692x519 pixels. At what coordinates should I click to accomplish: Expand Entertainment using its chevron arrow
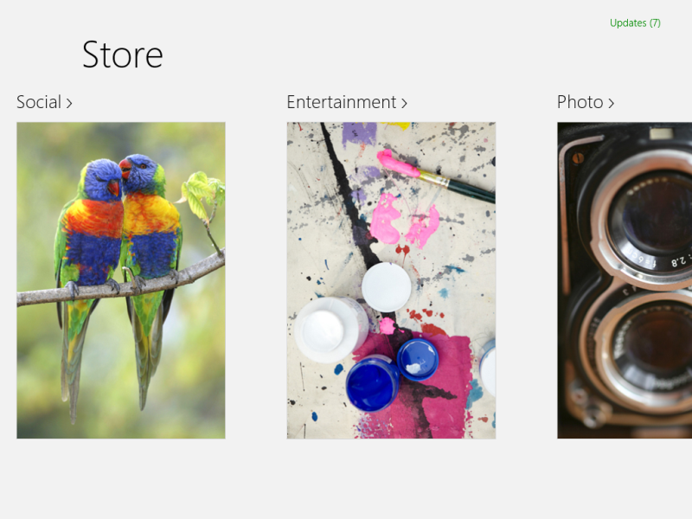pyautogui.click(x=404, y=104)
